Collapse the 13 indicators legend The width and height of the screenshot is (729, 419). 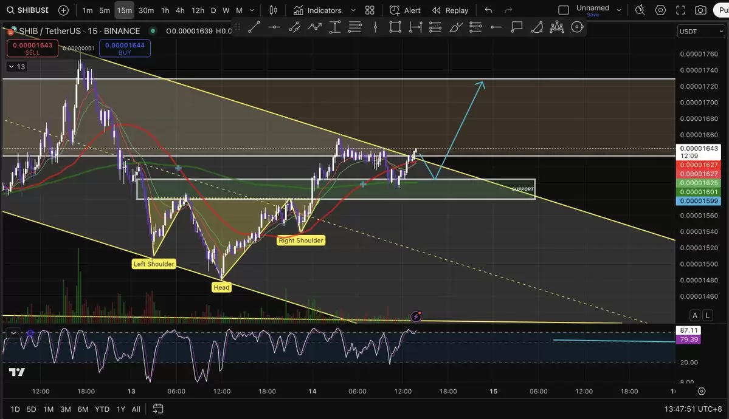point(16,67)
